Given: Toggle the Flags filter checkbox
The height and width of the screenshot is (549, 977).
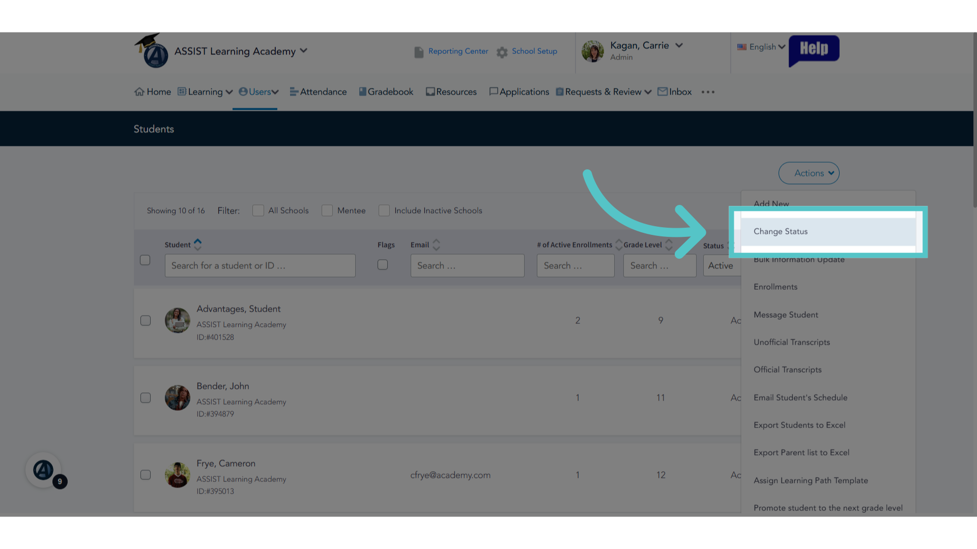Looking at the screenshot, I should (383, 265).
